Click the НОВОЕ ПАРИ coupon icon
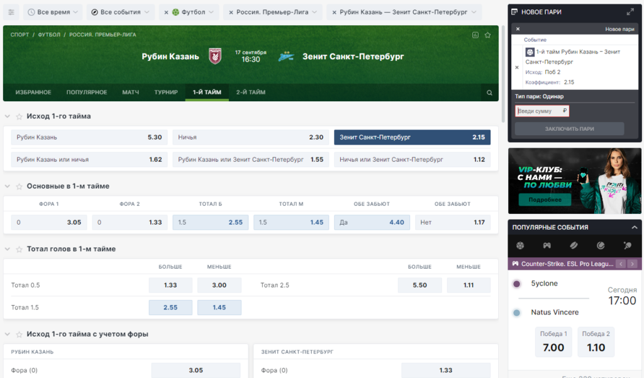The image size is (644, 378). point(514,12)
